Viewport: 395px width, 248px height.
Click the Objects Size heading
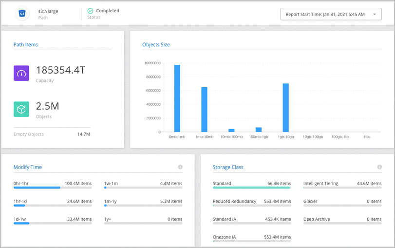tap(156, 45)
